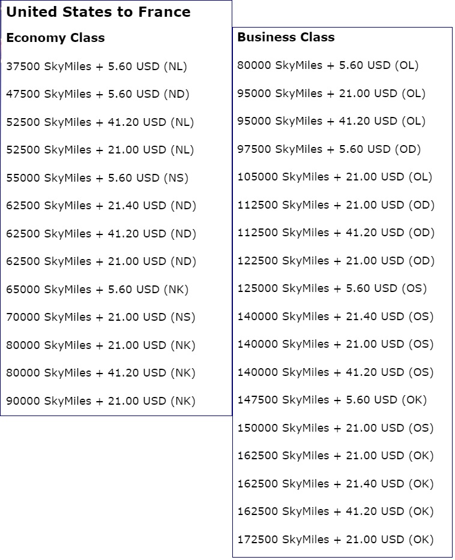Click 90000 SkyMiles + 21.00 USD (NK)
This screenshot has width=455, height=560.
[x=101, y=401]
